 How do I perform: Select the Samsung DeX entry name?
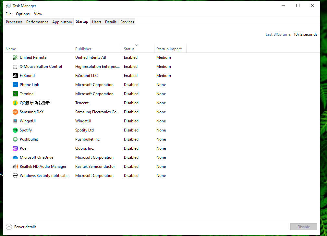[x=32, y=112]
